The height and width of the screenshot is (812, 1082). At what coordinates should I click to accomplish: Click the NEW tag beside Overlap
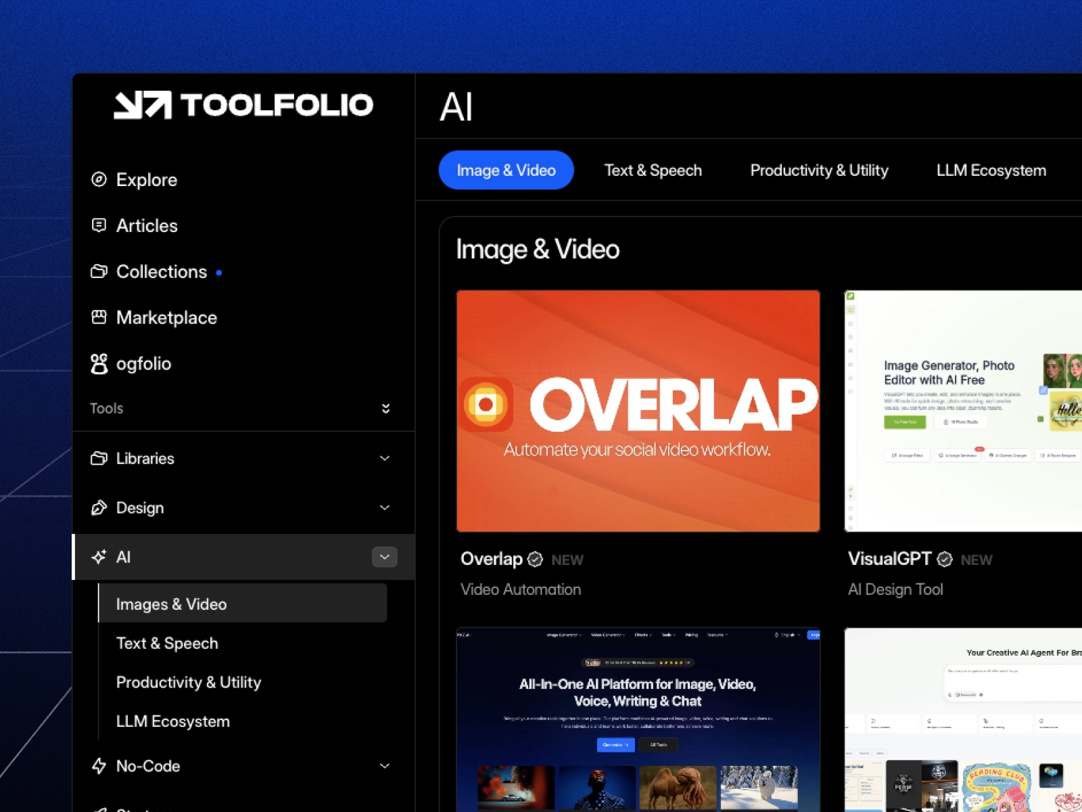[x=567, y=560]
